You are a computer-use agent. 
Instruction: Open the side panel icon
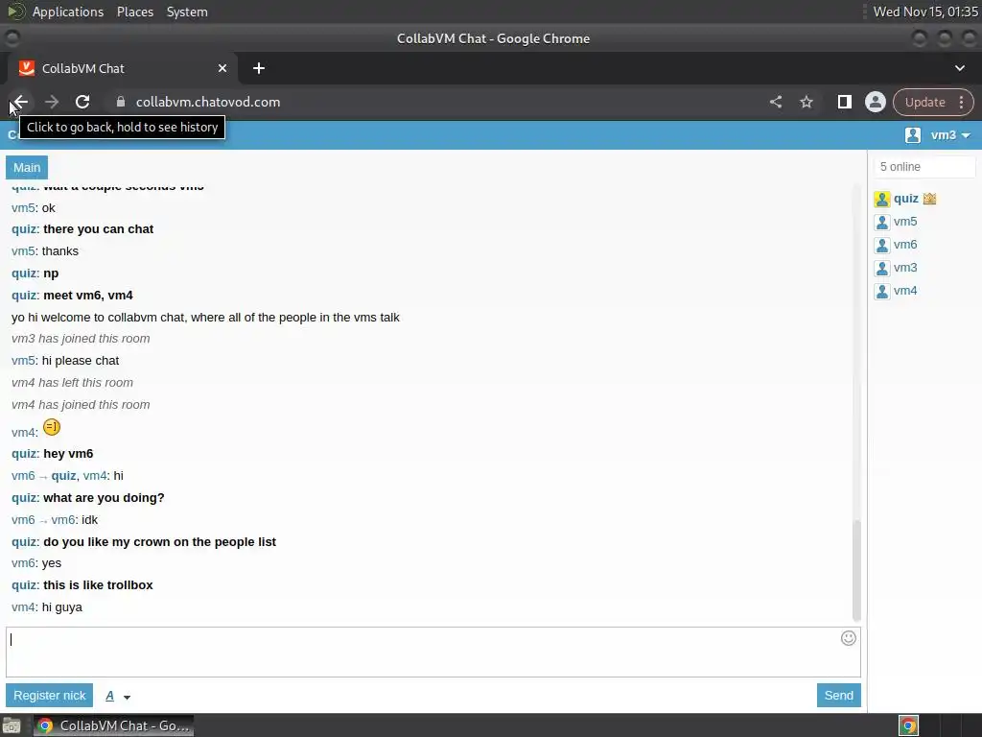[x=844, y=102]
